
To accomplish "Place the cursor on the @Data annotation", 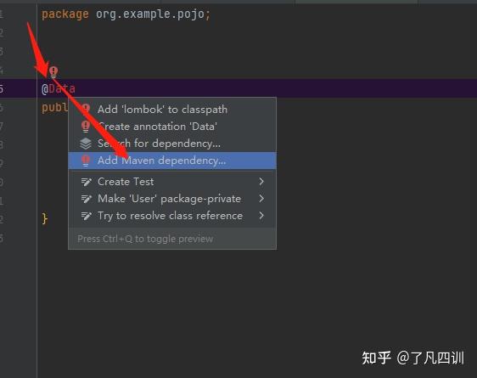I will coord(59,88).
